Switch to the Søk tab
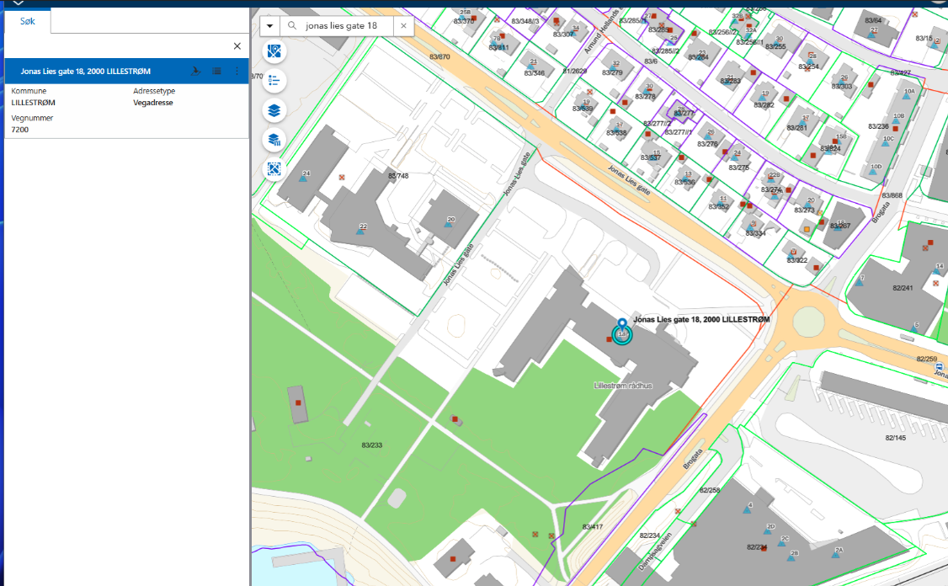 [x=28, y=20]
